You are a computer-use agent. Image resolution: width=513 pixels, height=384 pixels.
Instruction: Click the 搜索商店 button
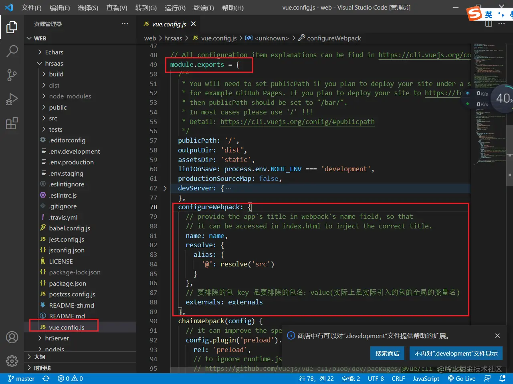point(387,353)
